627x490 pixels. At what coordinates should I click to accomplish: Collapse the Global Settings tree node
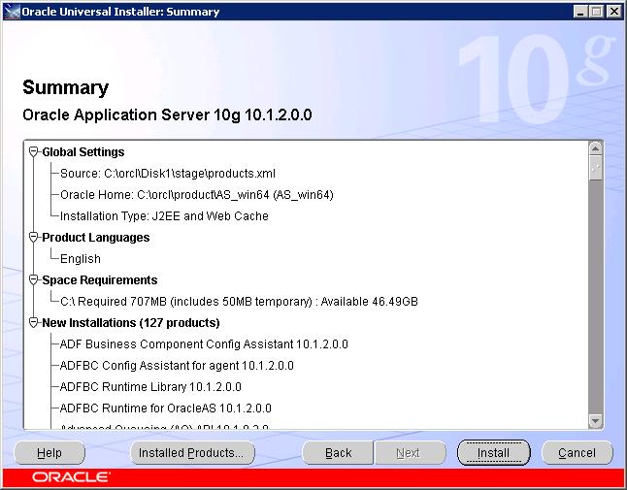[34, 152]
